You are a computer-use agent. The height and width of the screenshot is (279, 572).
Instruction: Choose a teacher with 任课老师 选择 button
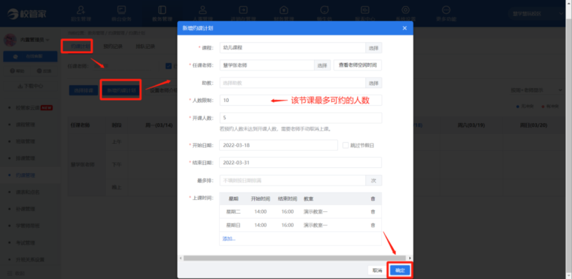322,65
